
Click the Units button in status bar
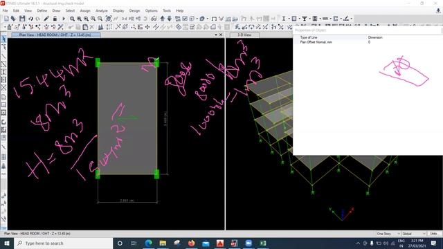pos(433,234)
